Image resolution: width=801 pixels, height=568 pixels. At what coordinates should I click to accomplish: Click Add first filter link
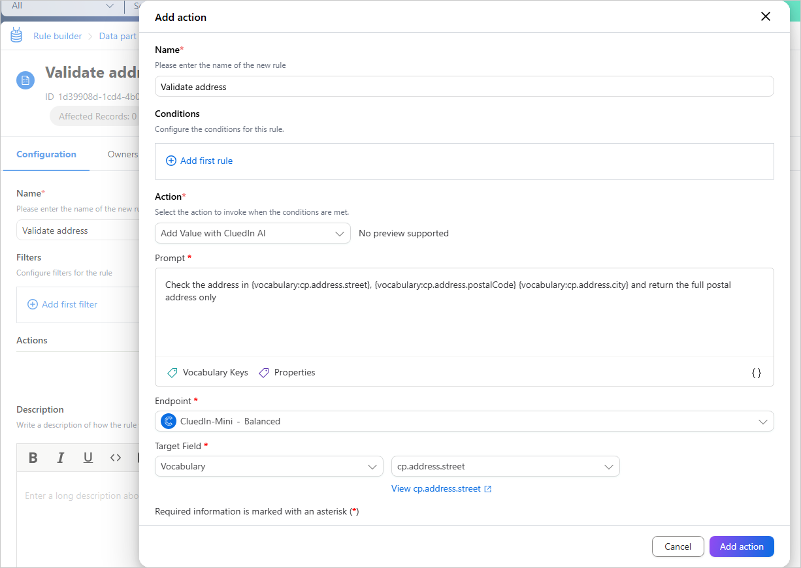[x=70, y=304]
